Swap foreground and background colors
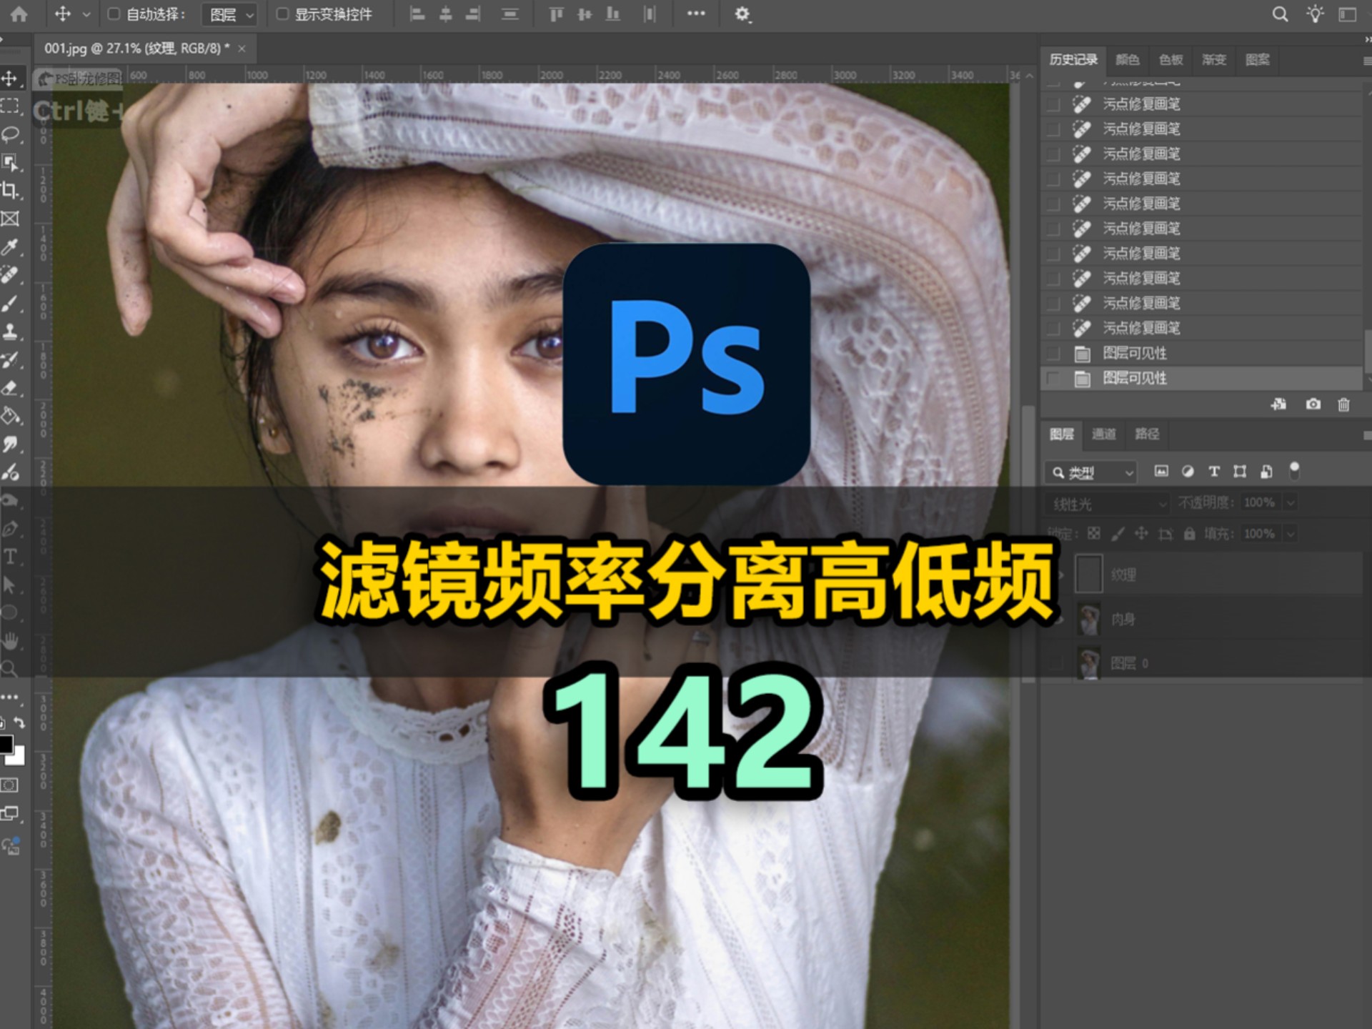This screenshot has height=1029, width=1372. (19, 722)
